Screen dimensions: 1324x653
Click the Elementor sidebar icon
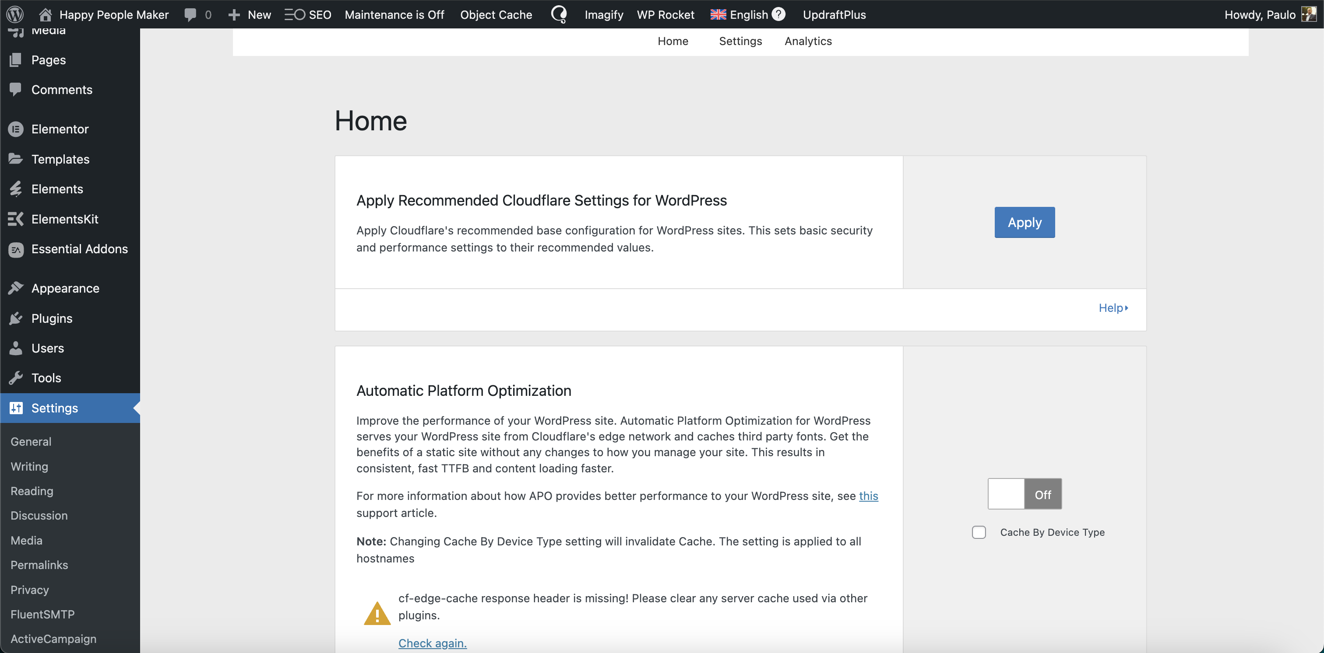click(x=16, y=129)
